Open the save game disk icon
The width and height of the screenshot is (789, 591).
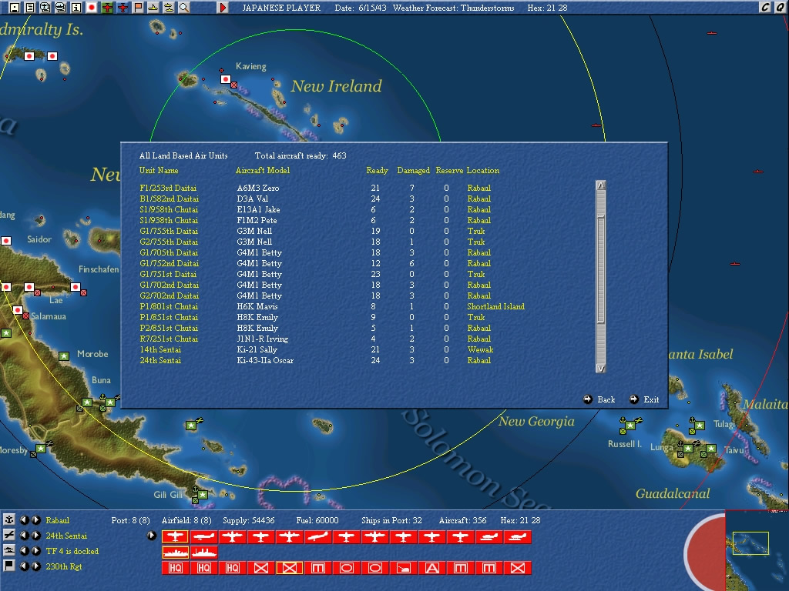pyautogui.click(x=15, y=8)
